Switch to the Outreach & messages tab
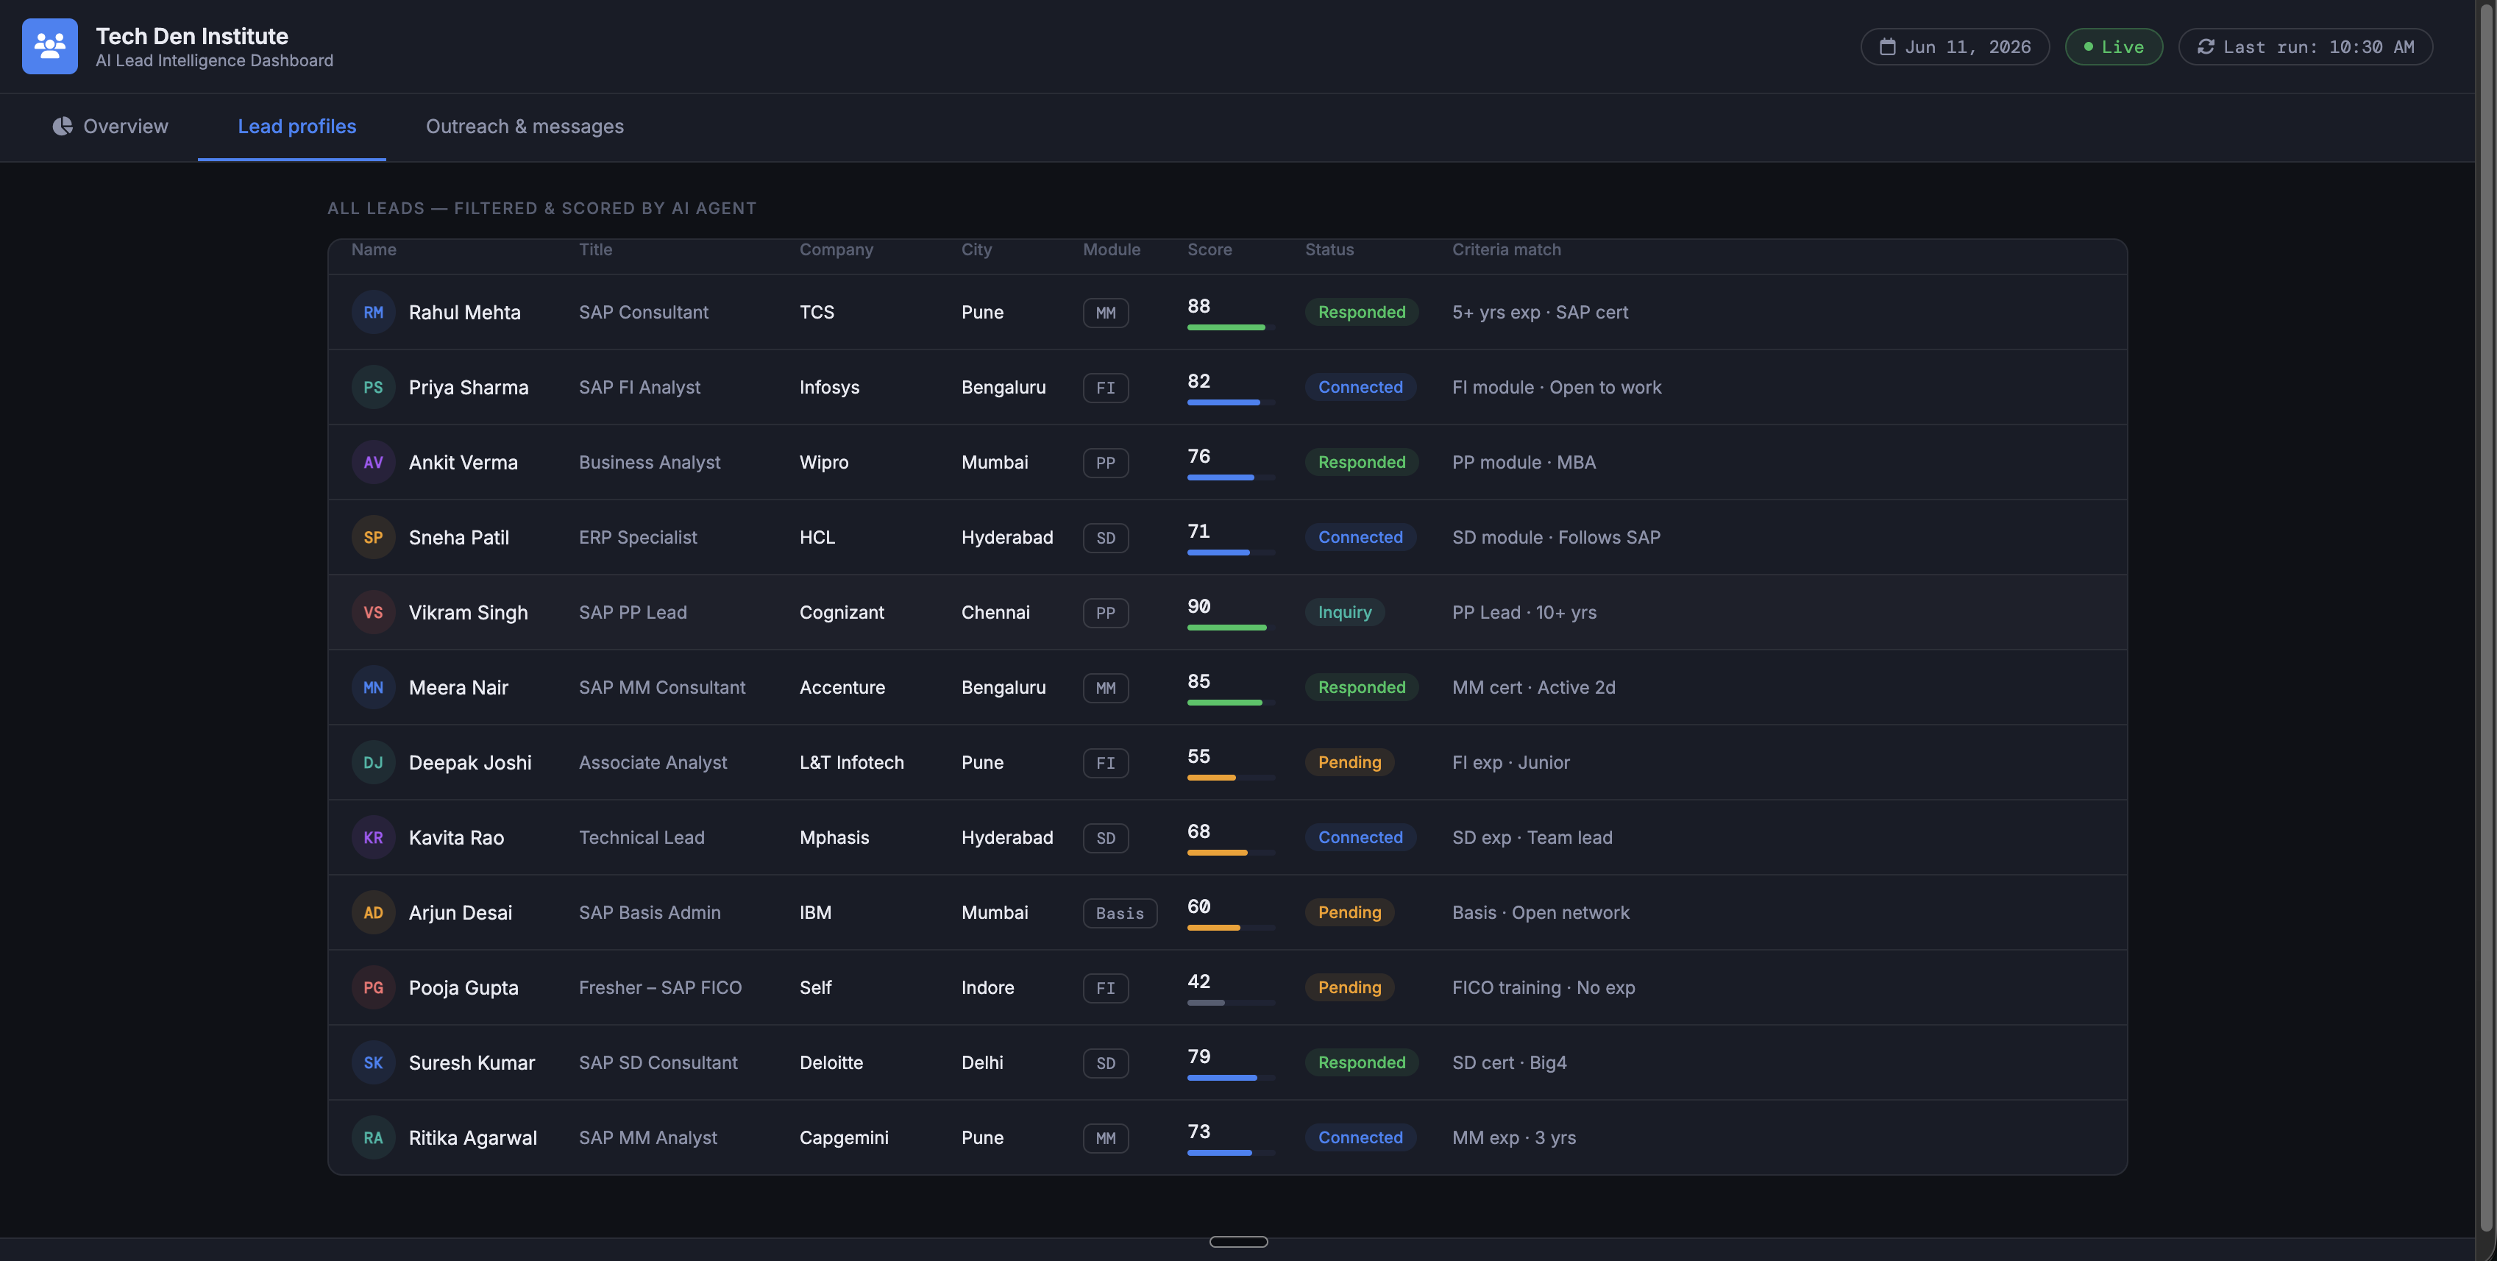This screenshot has height=1261, width=2497. coord(525,126)
